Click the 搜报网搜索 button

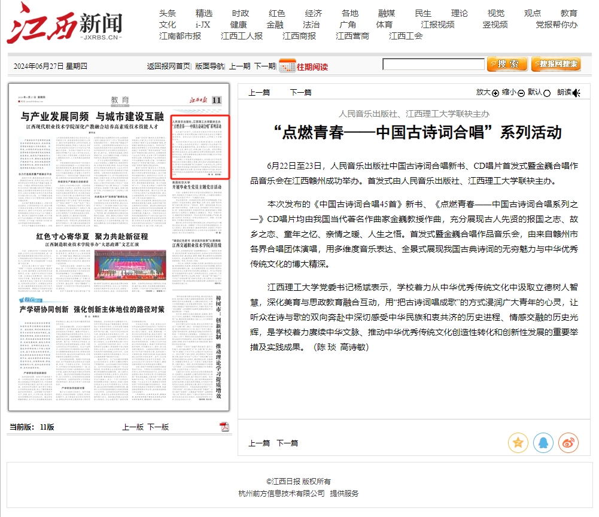coord(556,64)
